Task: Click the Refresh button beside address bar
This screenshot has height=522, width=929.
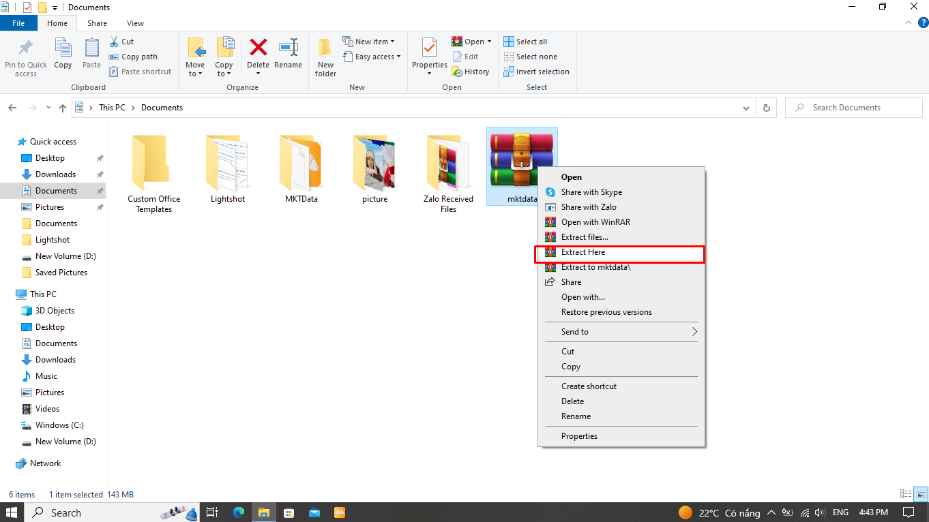Action: 767,108
